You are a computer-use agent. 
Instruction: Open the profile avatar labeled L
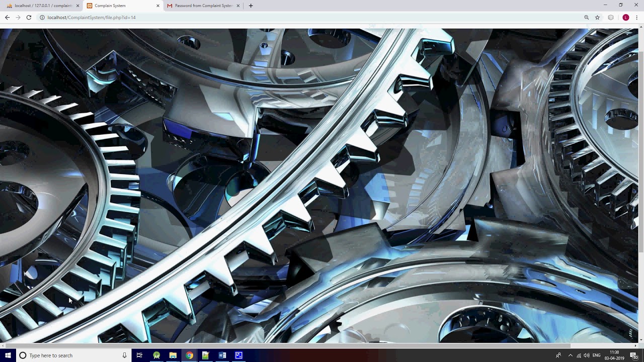pyautogui.click(x=626, y=17)
